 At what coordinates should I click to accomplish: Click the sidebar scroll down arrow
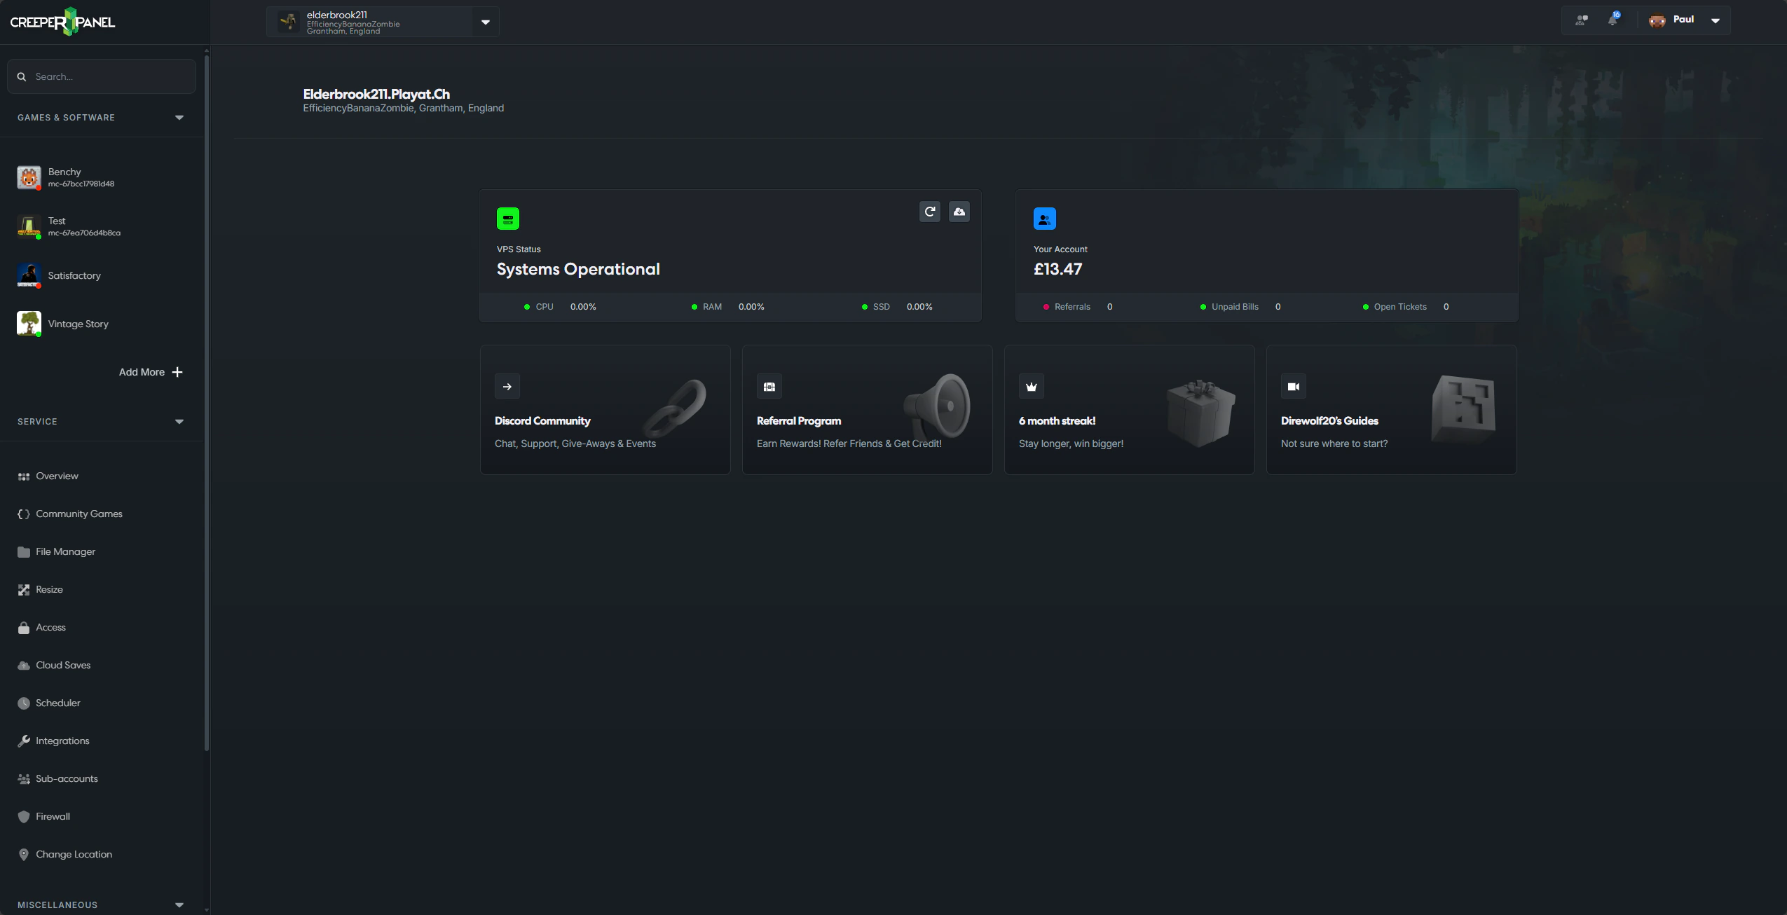[207, 910]
